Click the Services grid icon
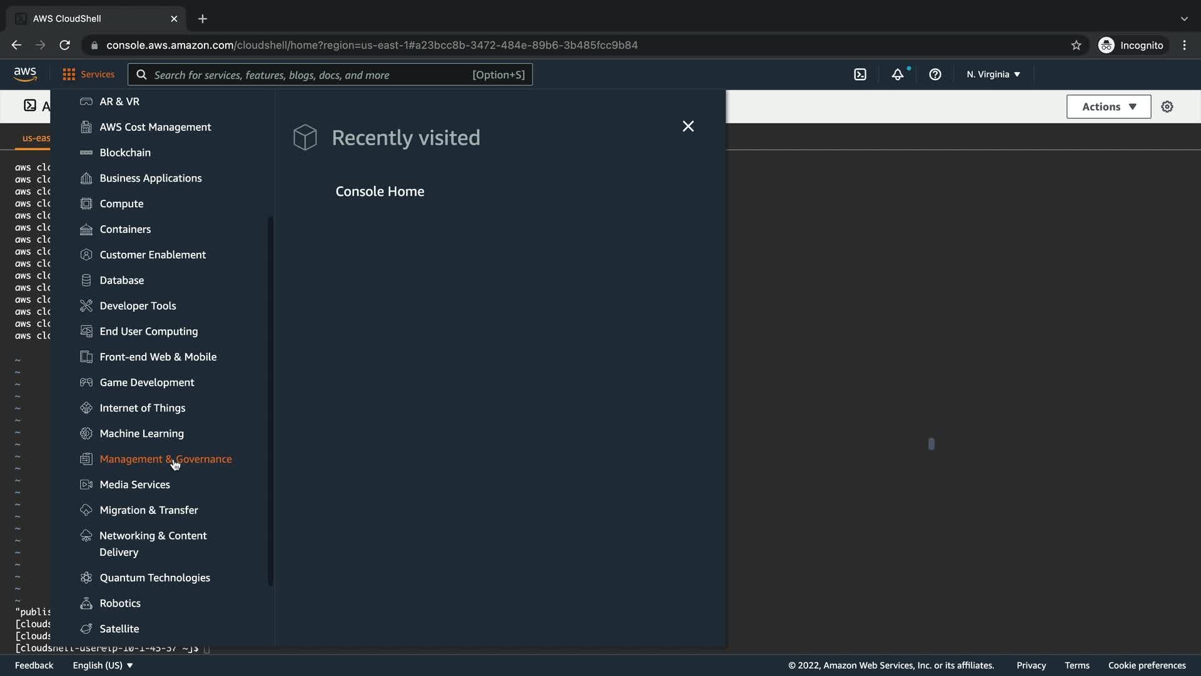 [69, 74]
